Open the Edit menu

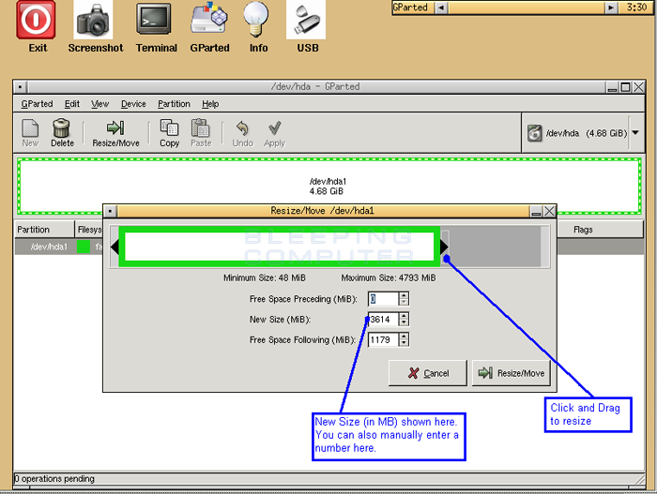click(x=72, y=104)
